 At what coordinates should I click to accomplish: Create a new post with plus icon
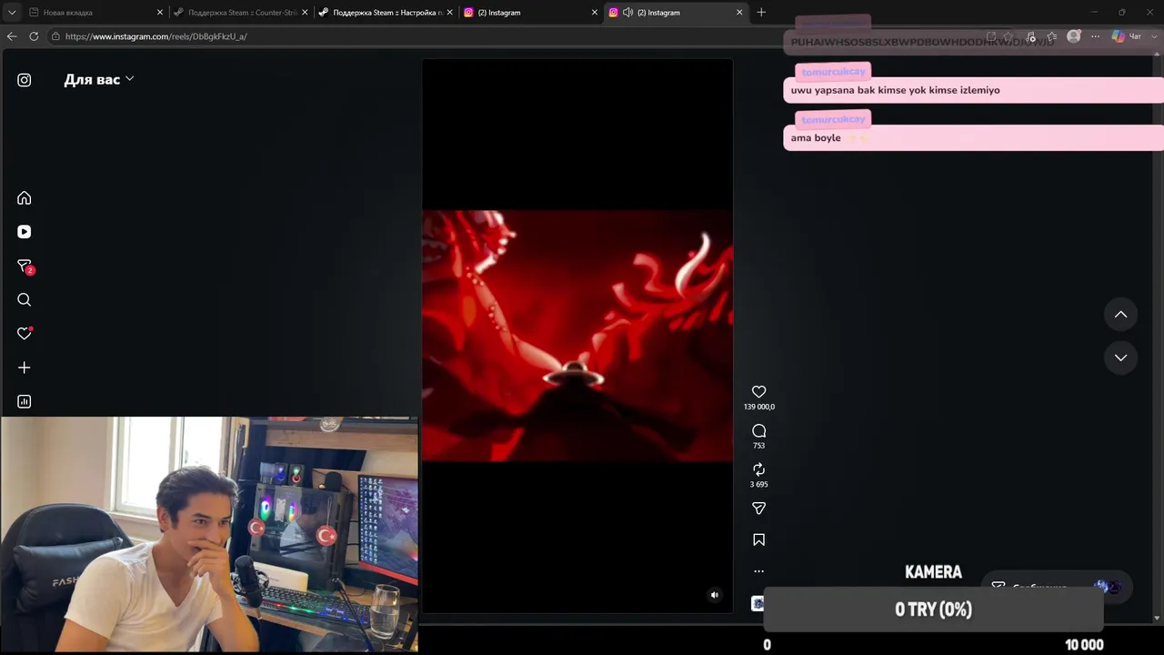pyautogui.click(x=25, y=368)
